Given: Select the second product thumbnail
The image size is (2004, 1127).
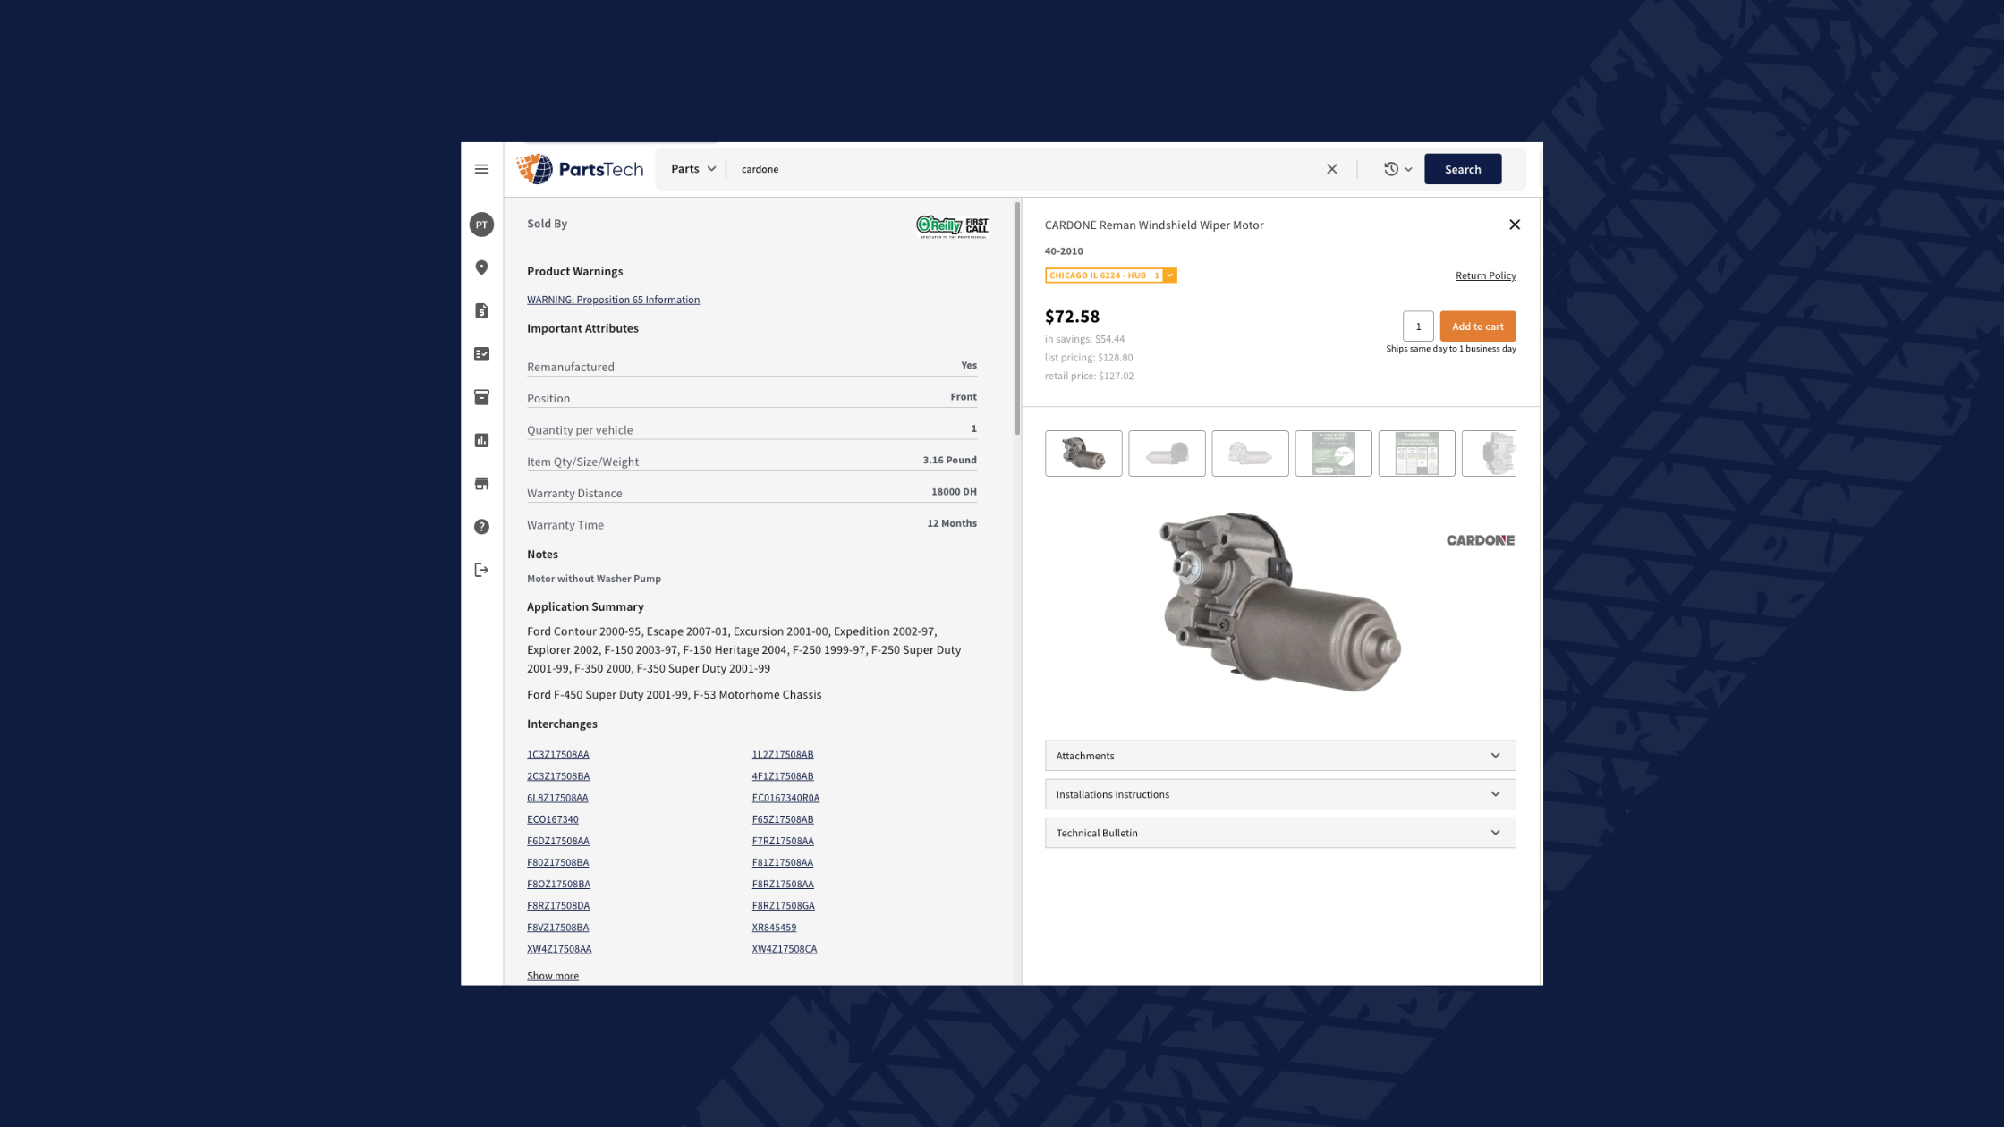Looking at the screenshot, I should (1167, 453).
